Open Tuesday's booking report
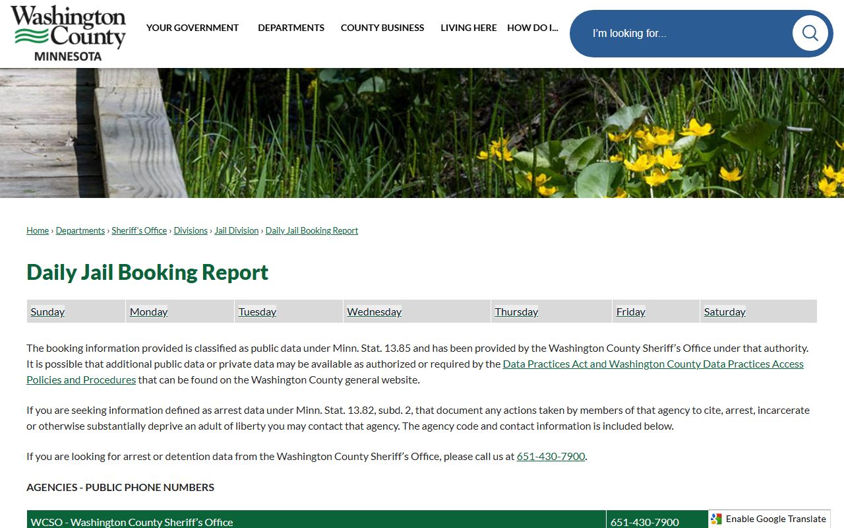 (257, 312)
